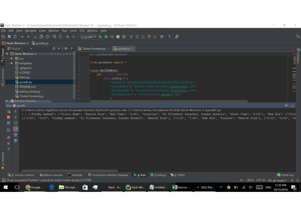Open the Version Control tool window
Screen dimensions: 301x214
[x=20, y=175]
